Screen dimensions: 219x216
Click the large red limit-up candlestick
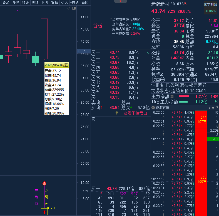tap(44, 39)
